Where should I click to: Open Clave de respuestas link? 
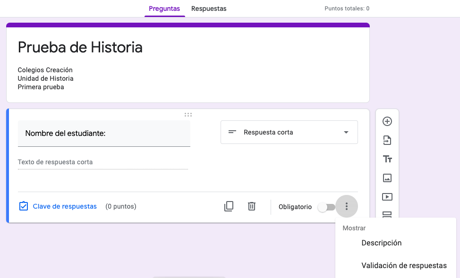(x=64, y=206)
